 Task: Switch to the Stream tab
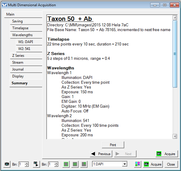coord(26,62)
